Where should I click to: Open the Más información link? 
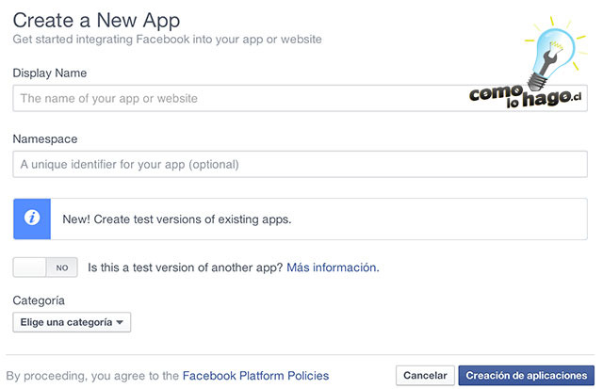(333, 267)
